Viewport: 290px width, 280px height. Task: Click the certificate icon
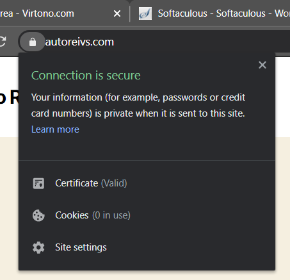38,183
